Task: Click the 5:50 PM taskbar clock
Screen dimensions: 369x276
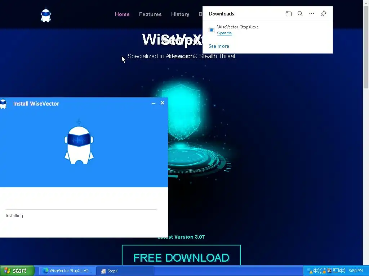Action: (356, 271)
